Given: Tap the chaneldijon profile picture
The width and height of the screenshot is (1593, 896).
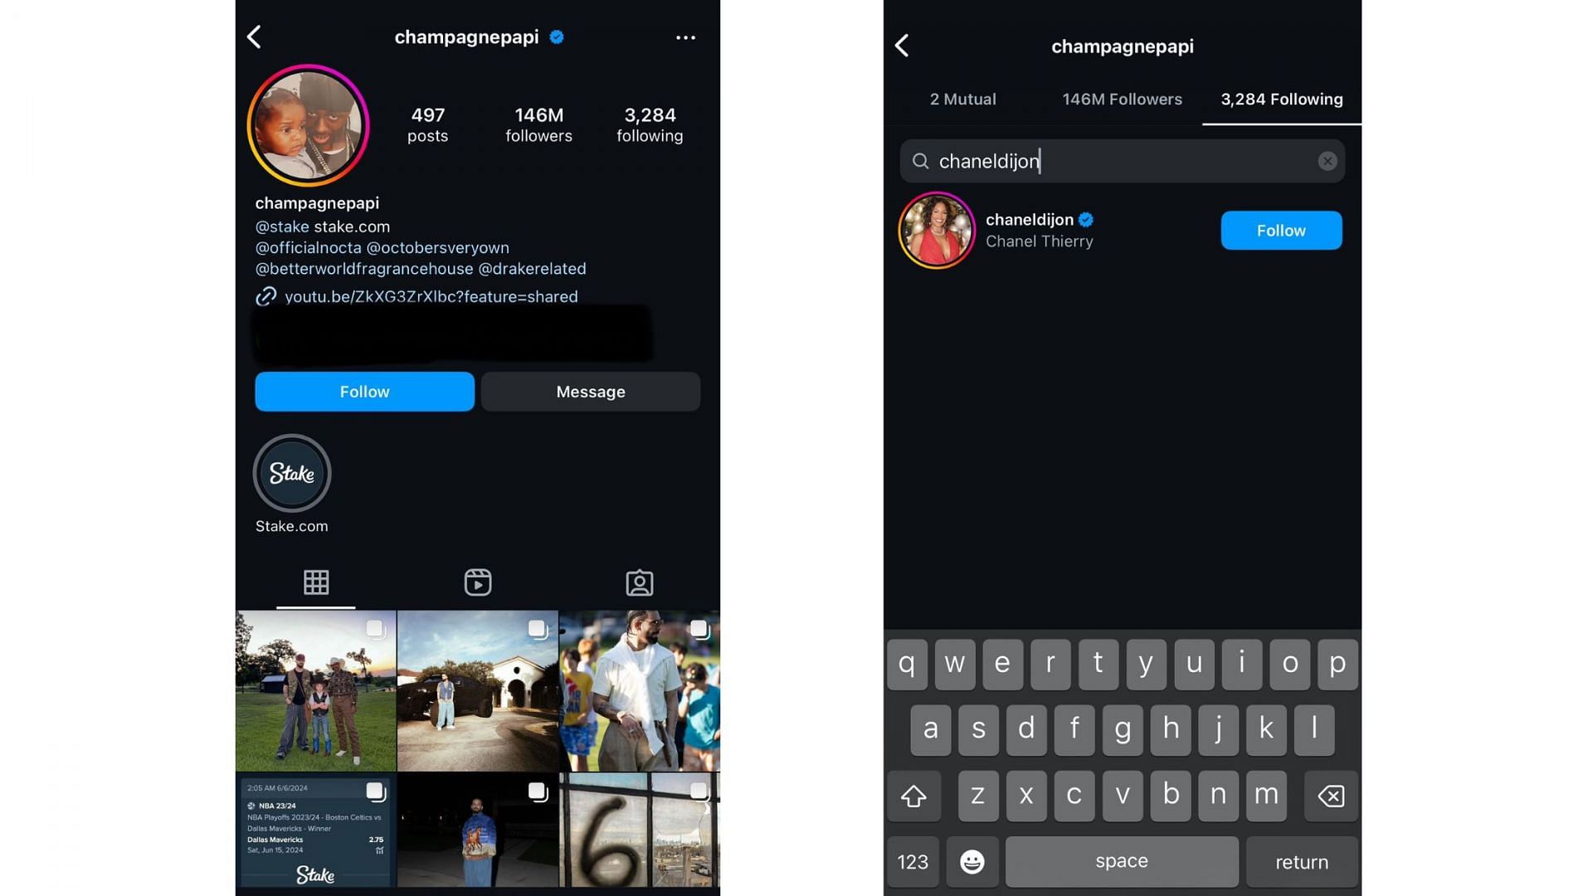Looking at the screenshot, I should point(937,229).
